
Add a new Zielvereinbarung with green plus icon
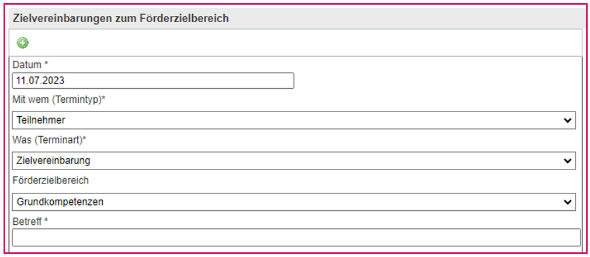tap(23, 43)
